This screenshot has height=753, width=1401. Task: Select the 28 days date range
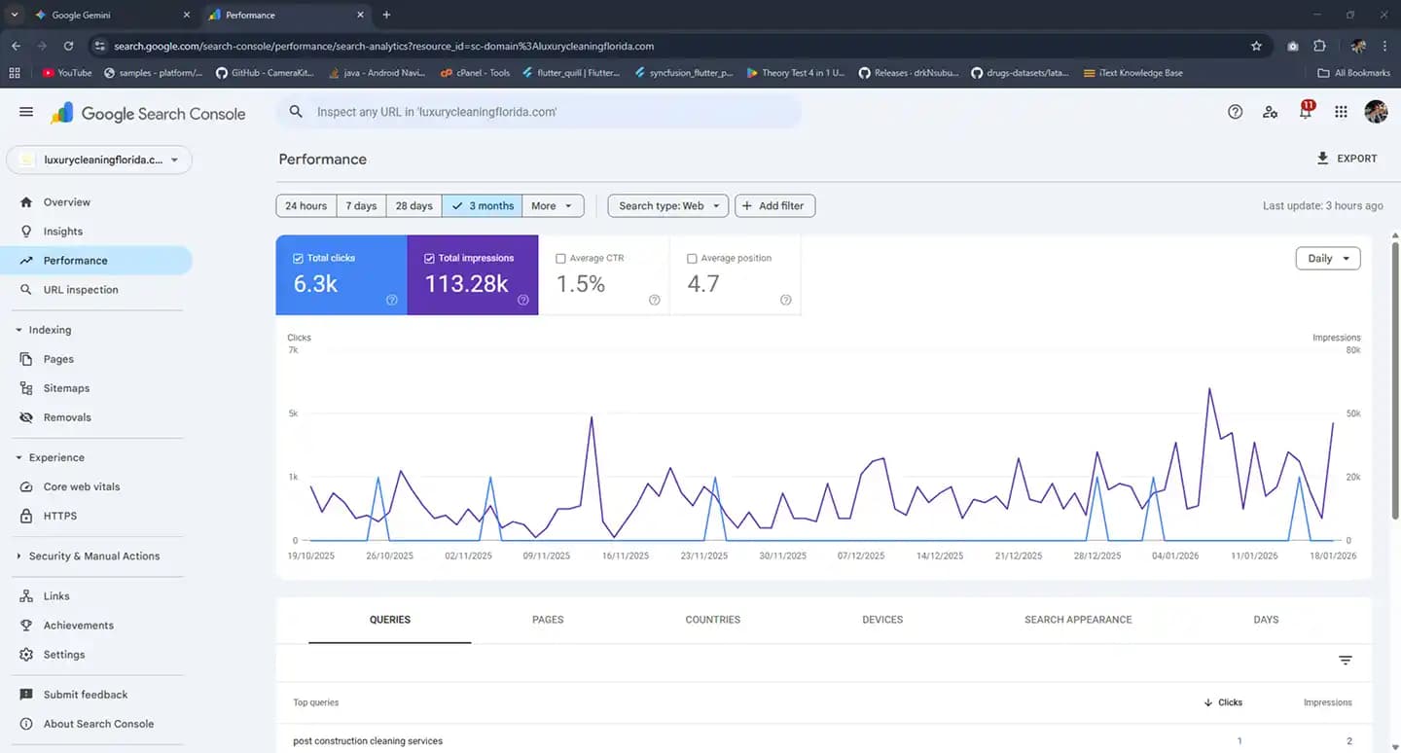click(413, 206)
